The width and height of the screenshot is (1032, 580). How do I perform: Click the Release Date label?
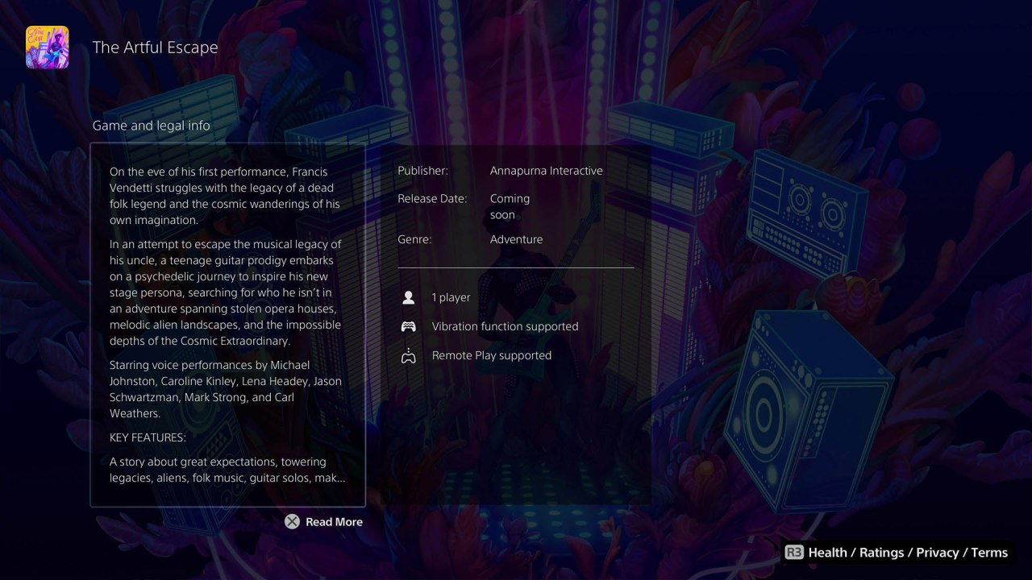pos(432,199)
